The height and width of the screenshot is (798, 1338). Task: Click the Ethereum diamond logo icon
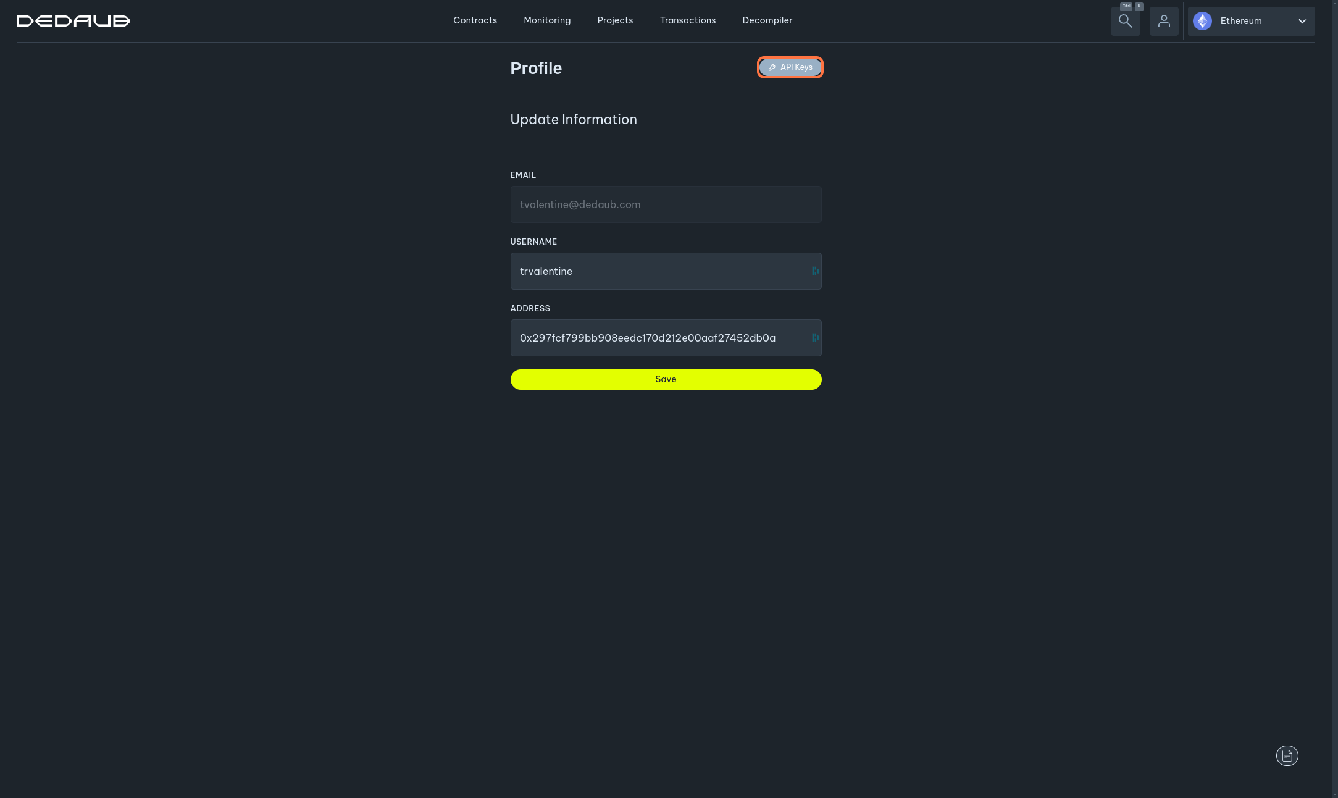(1202, 21)
